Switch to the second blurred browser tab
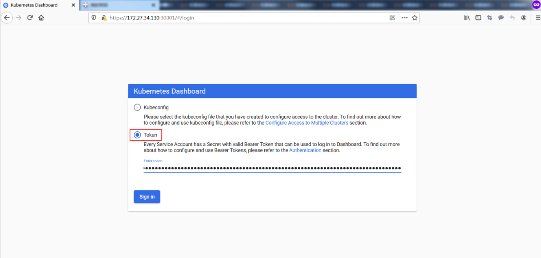Image resolution: width=541 pixels, height=258 pixels. (x=119, y=5)
